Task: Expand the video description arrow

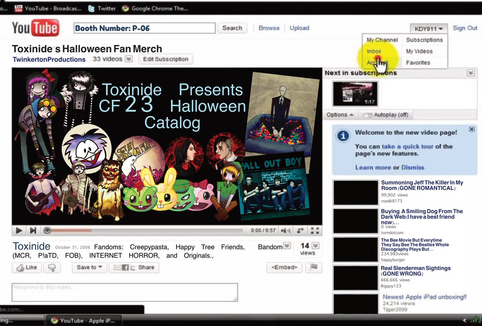Action: (x=287, y=246)
